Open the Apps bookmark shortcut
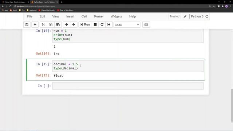This screenshot has height=131, width=233. point(5,10)
